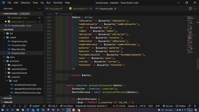Open the Selection menu
Image resolution: width=199 pixels, height=112 pixels.
tap(25, 2)
